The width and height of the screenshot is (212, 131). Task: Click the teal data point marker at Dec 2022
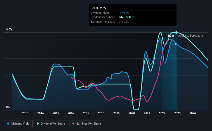pos(176,32)
